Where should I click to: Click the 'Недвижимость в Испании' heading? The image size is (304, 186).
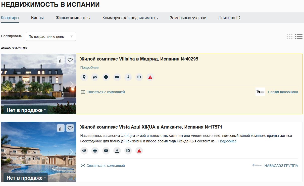point(50,5)
